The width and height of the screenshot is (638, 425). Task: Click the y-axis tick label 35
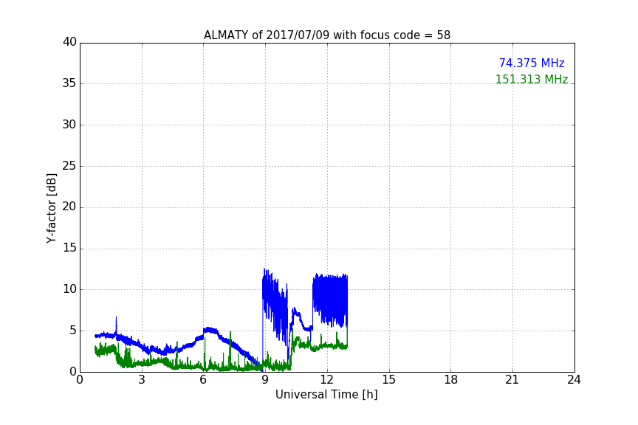tap(69, 83)
